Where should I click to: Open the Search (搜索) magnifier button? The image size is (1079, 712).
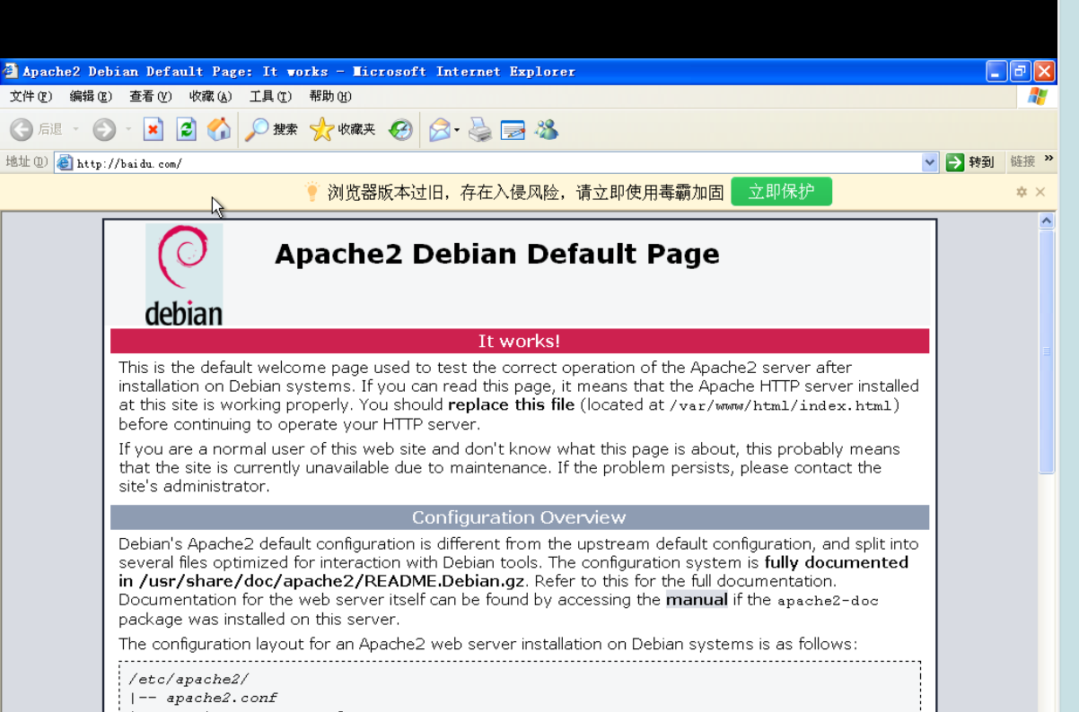pyautogui.click(x=272, y=130)
